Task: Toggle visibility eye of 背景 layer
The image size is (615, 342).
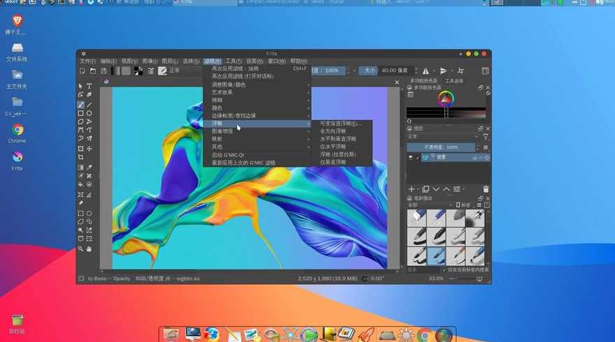Action: (411, 157)
